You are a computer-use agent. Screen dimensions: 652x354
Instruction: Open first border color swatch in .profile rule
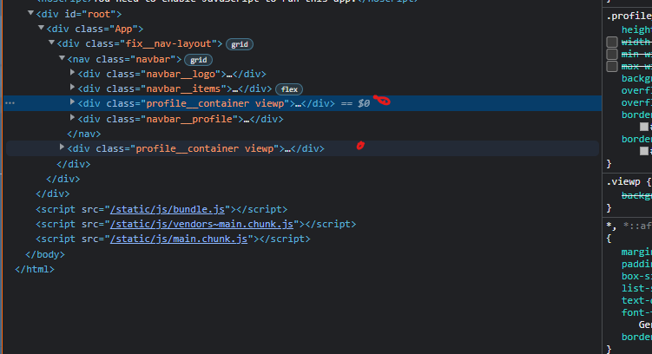[x=643, y=127]
